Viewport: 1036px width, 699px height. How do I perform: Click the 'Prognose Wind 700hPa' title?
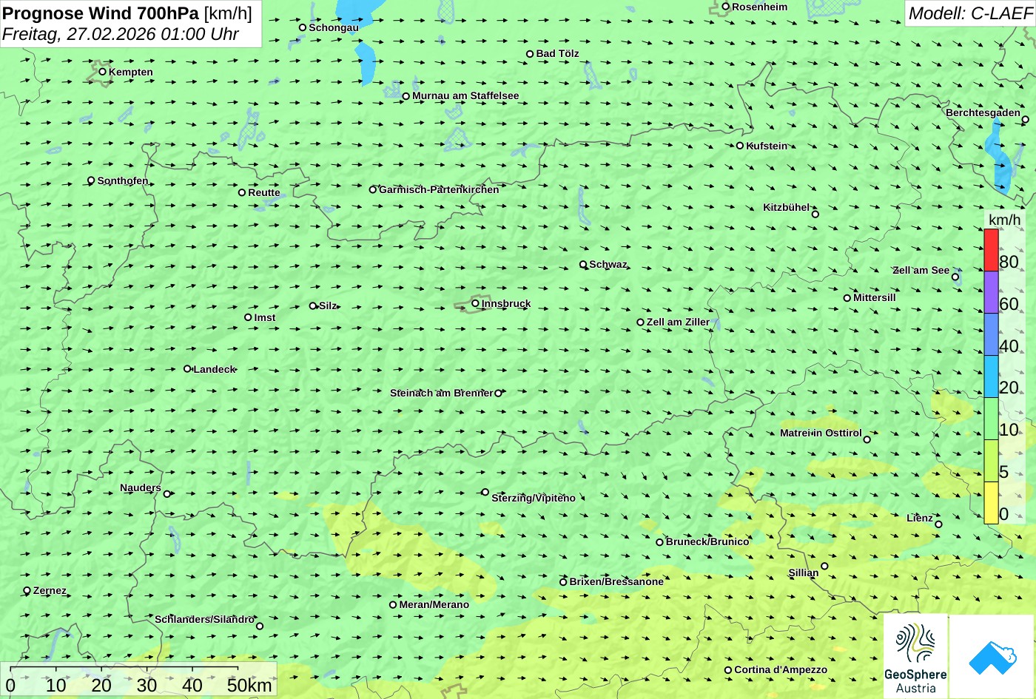101,13
